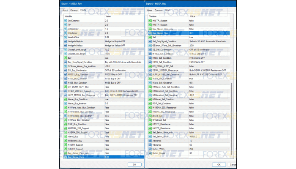Click the icon beside LotMultiplier
The image size is (296, 169).
pos(65,29)
